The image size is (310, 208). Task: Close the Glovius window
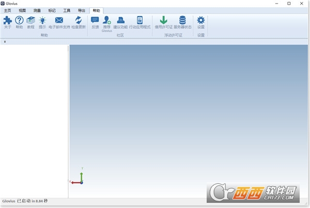302,4
